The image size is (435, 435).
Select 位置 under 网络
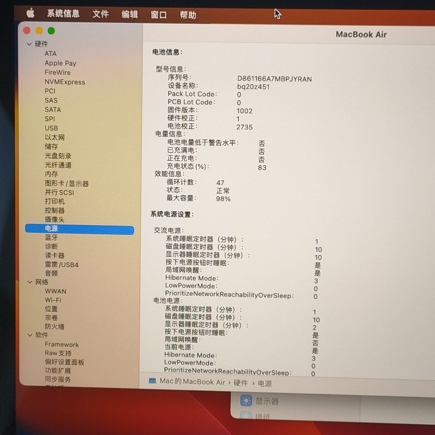tap(51, 309)
